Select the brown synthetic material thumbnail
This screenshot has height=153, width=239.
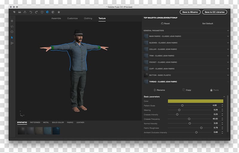(39, 131)
